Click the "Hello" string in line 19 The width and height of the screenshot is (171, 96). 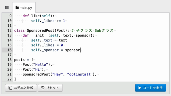click(x=41, y=65)
